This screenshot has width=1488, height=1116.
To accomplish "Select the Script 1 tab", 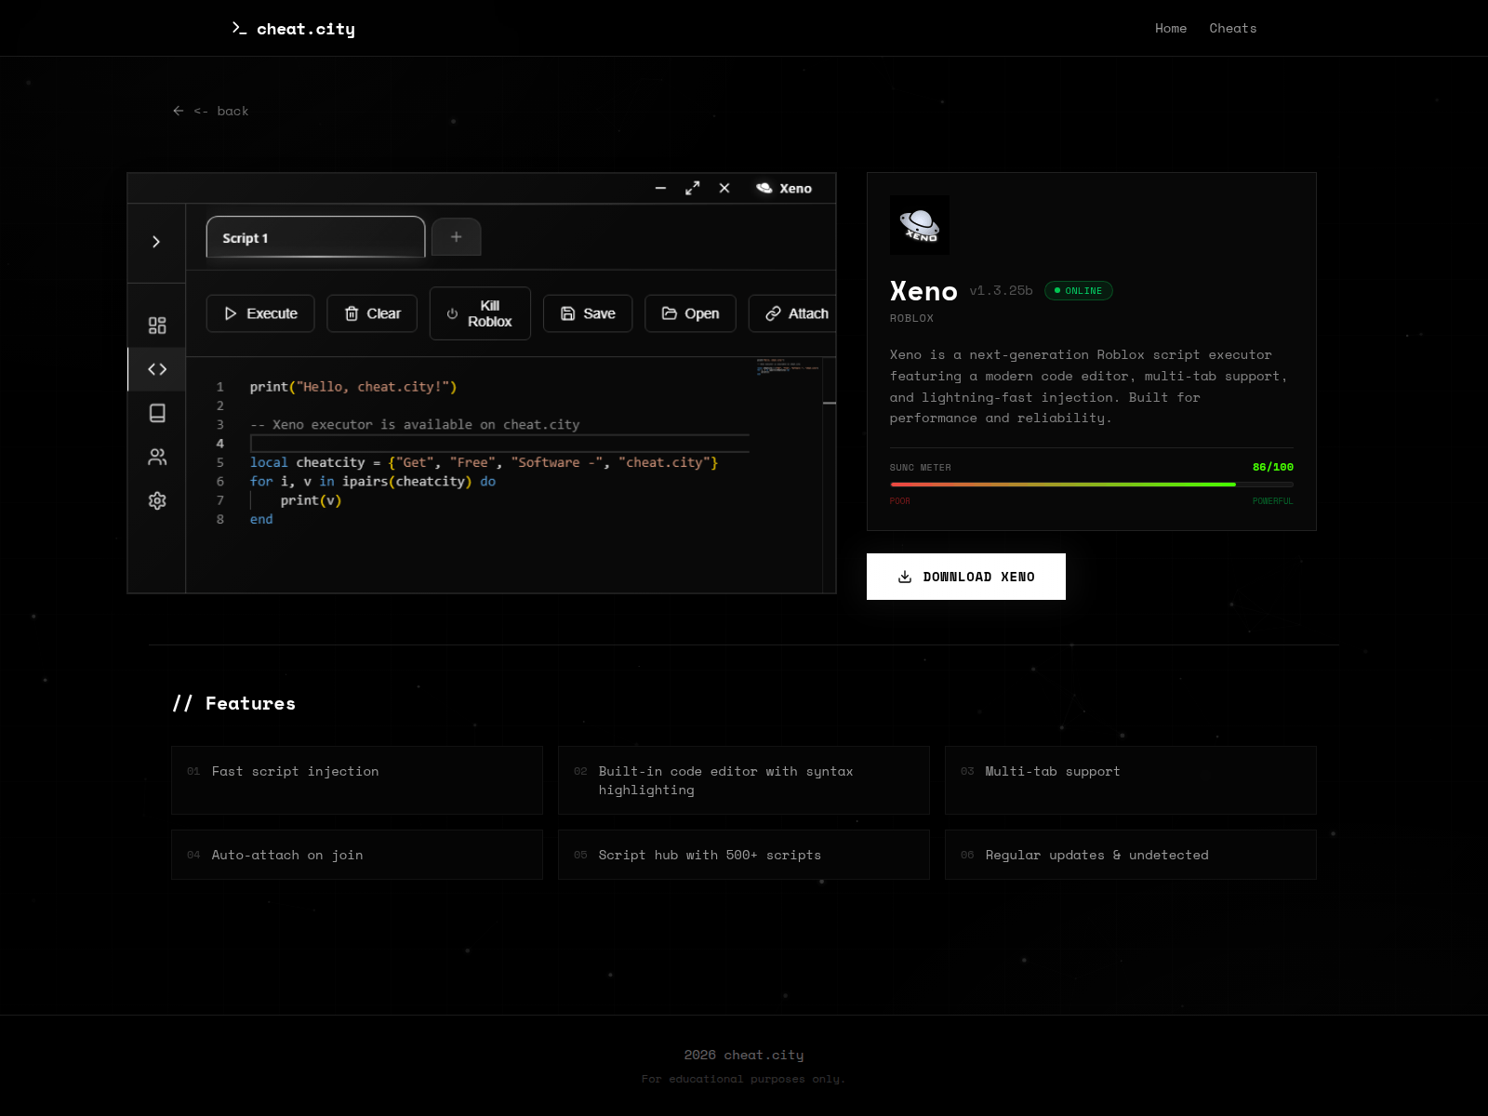I will click(x=315, y=237).
